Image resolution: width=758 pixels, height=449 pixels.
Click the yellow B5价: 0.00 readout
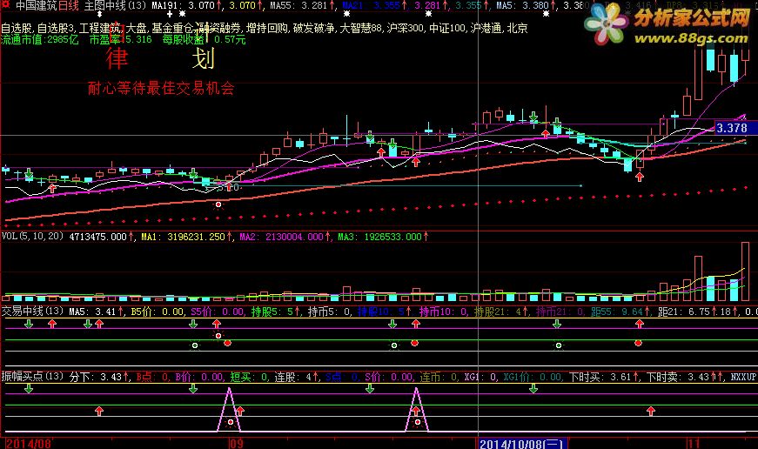coord(158,312)
